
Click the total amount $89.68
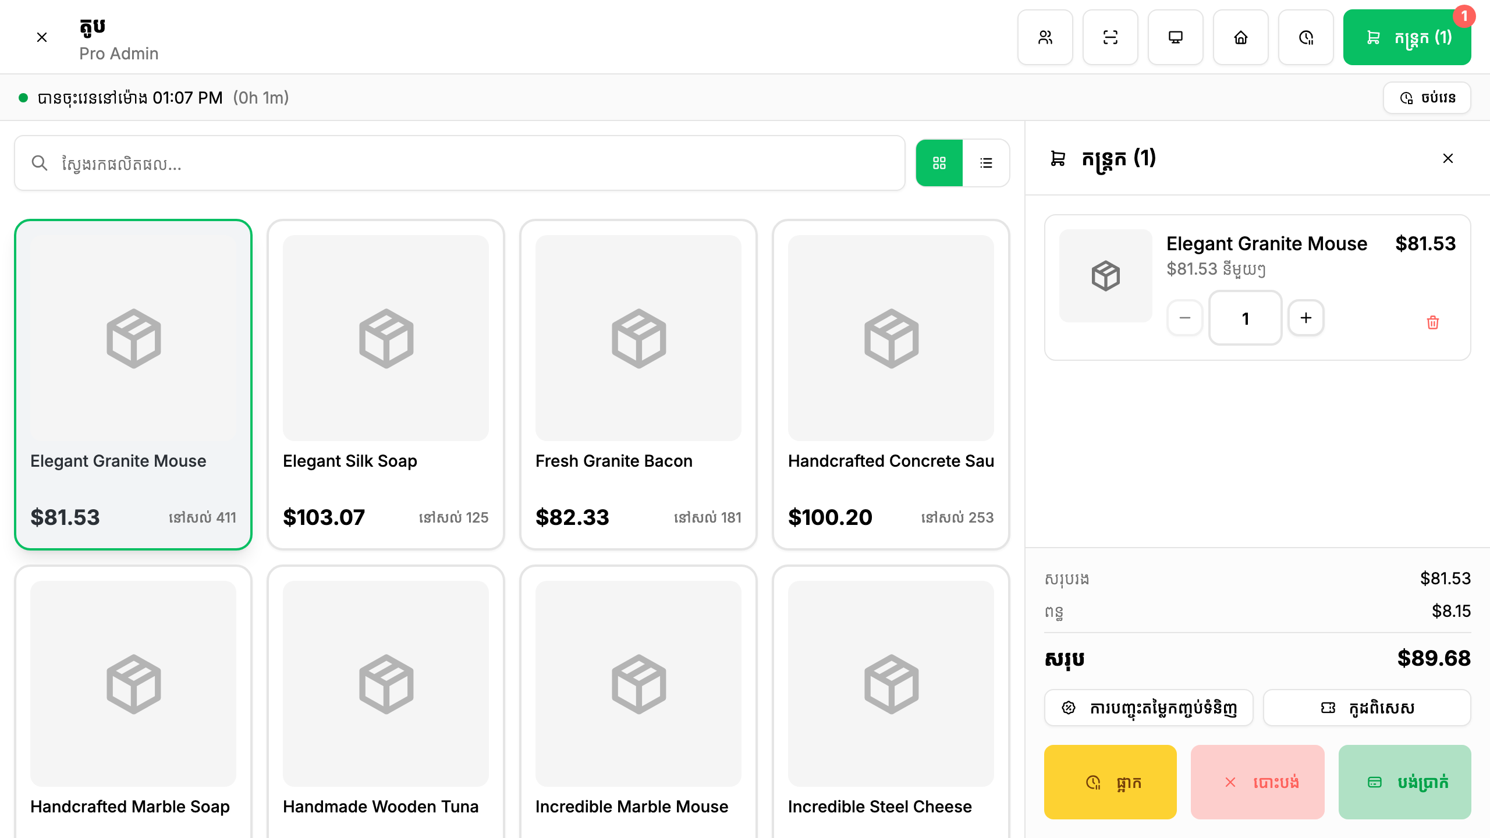pyautogui.click(x=1434, y=658)
